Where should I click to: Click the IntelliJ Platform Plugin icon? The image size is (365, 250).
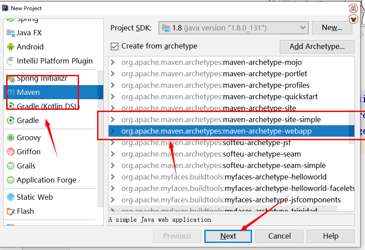[x=11, y=61]
